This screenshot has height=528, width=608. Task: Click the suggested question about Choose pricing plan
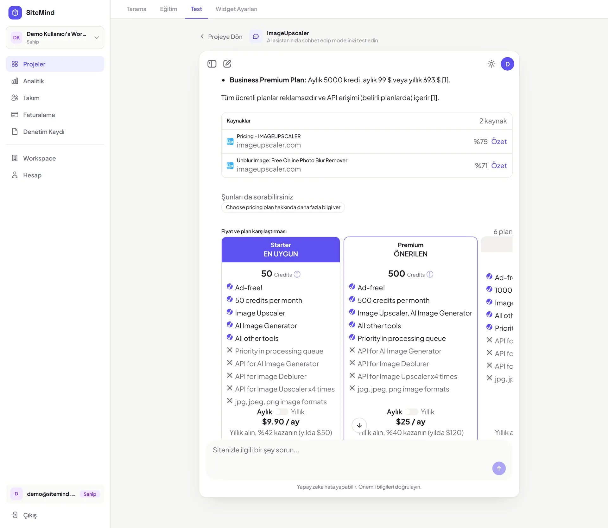pyautogui.click(x=283, y=207)
